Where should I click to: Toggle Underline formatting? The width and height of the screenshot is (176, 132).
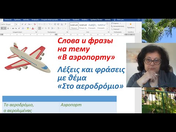click(8, 28)
